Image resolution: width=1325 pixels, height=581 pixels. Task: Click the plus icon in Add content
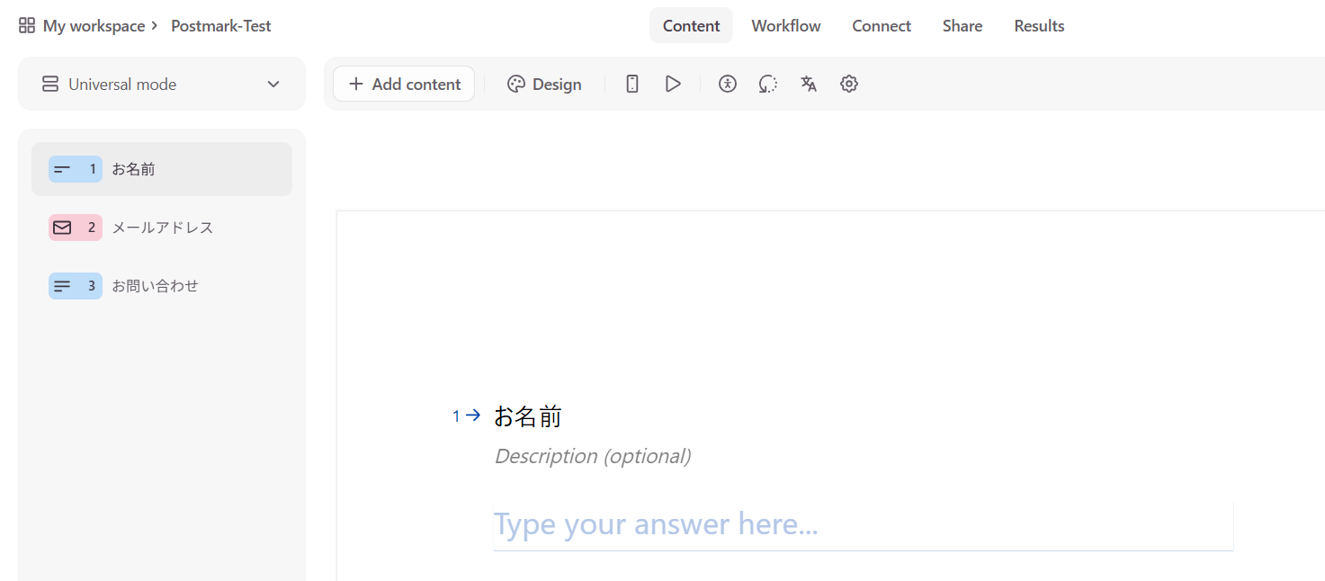pos(356,84)
